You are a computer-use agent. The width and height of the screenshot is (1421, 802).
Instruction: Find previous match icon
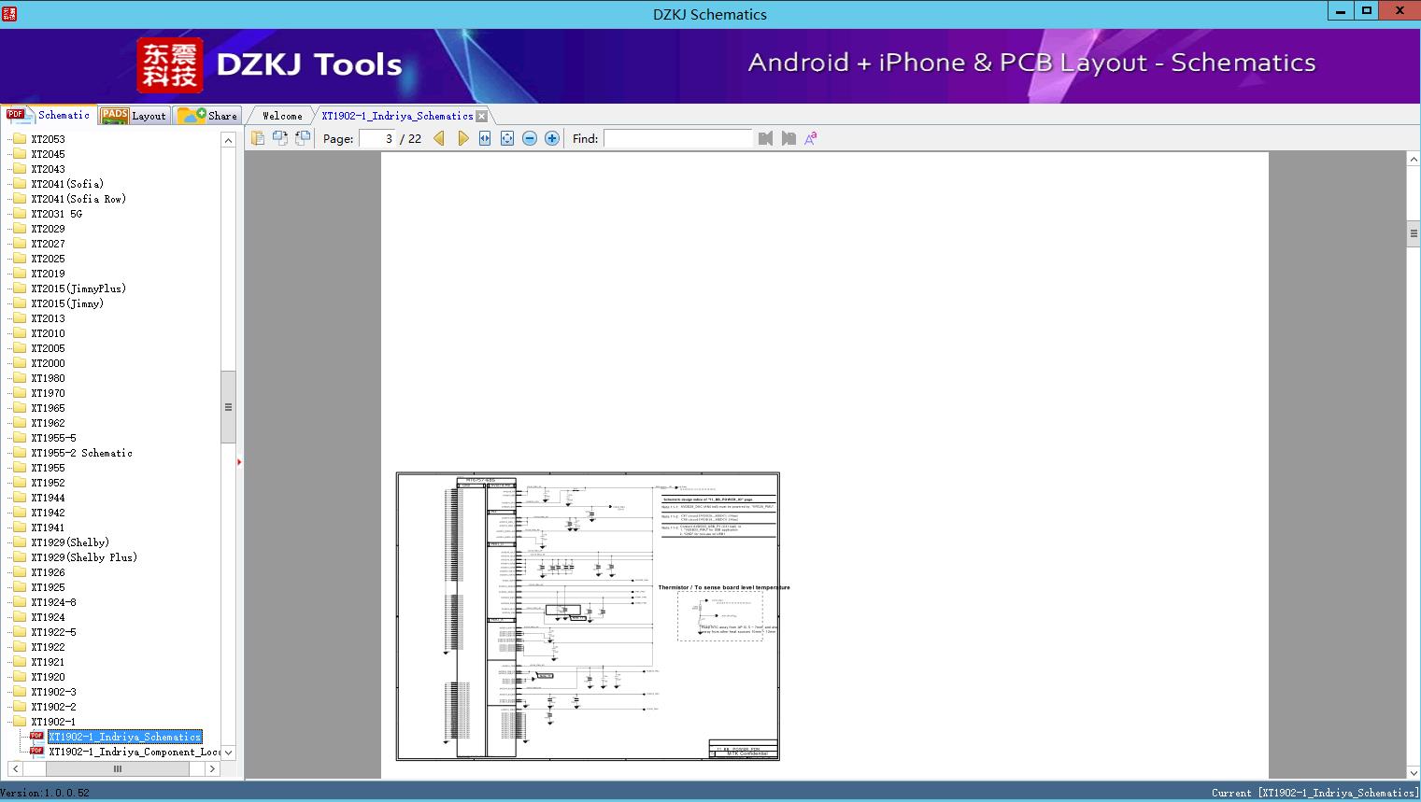point(765,138)
